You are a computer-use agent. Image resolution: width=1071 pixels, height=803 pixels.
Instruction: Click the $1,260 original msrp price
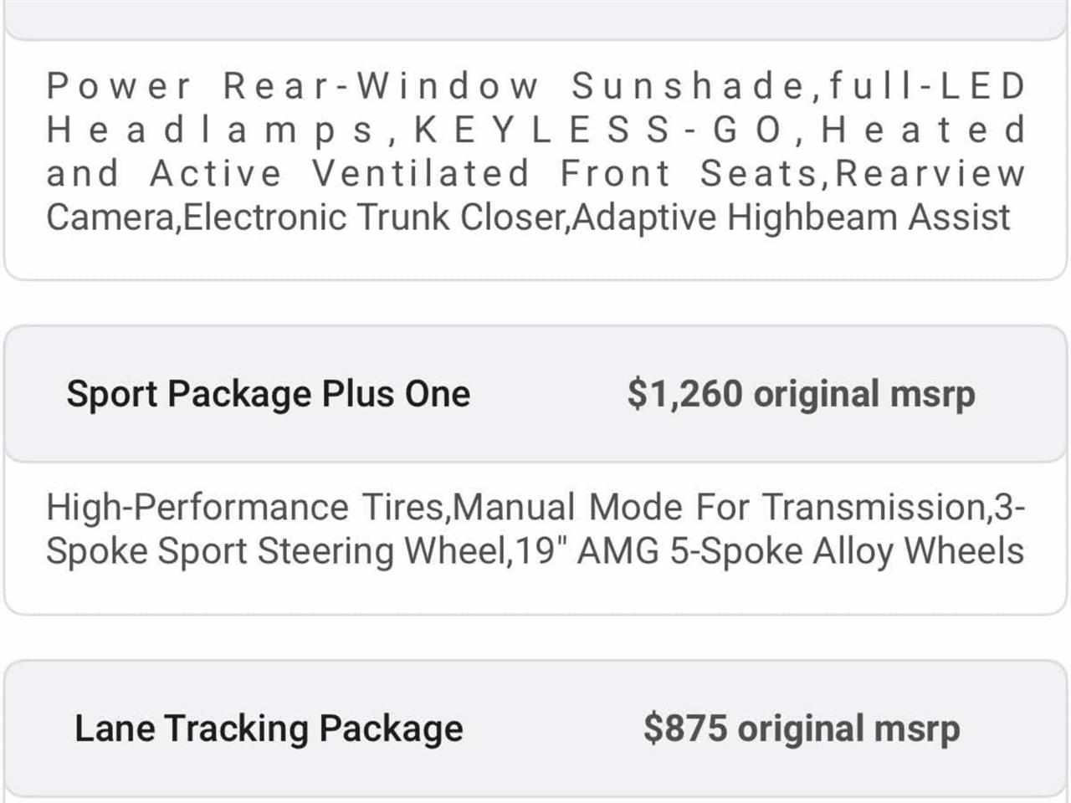[801, 394]
